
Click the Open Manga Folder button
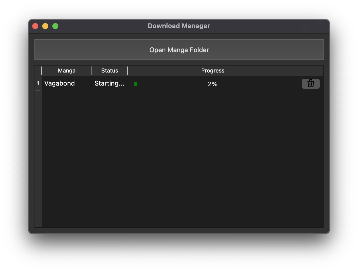tap(179, 50)
